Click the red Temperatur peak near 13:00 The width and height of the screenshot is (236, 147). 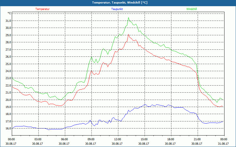pos(128,34)
